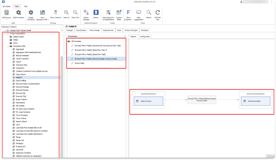276x160 pixels.
Task: Expand the Sample SSAS Tabular Model node
Action: coord(5,30)
